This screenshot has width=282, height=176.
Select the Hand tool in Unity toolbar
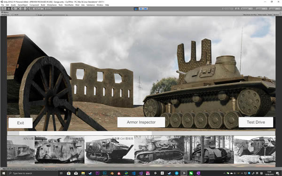[4, 8]
